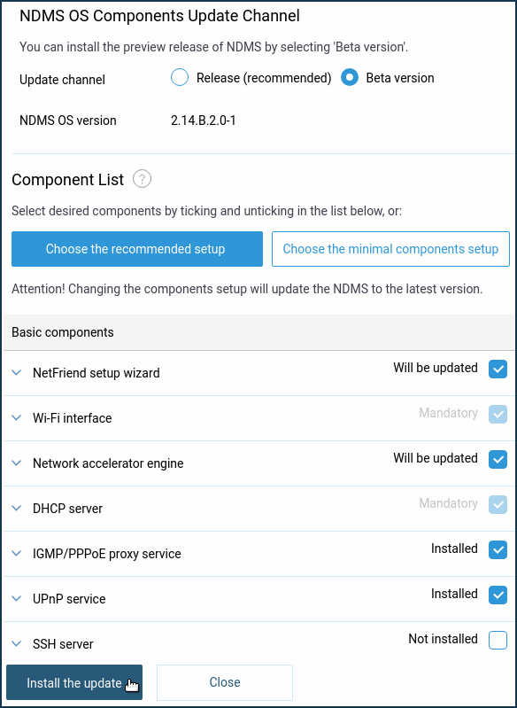Expand the UPnP service chevron

pyautogui.click(x=17, y=599)
